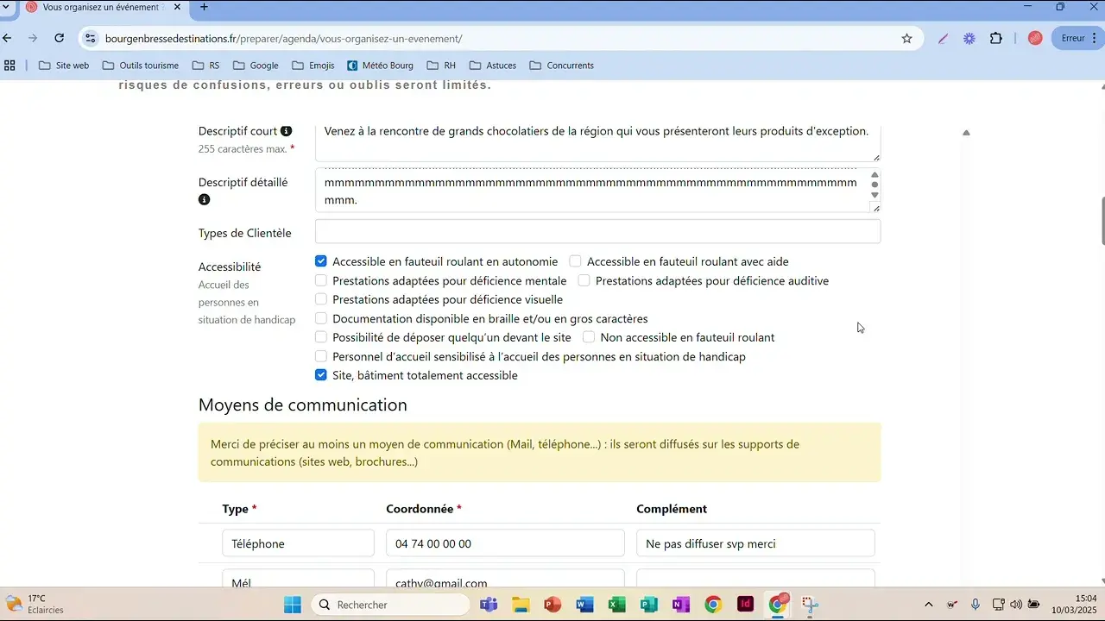The width and height of the screenshot is (1105, 621).
Task: Launch Microsoft Teams from the taskbar
Action: (489, 605)
